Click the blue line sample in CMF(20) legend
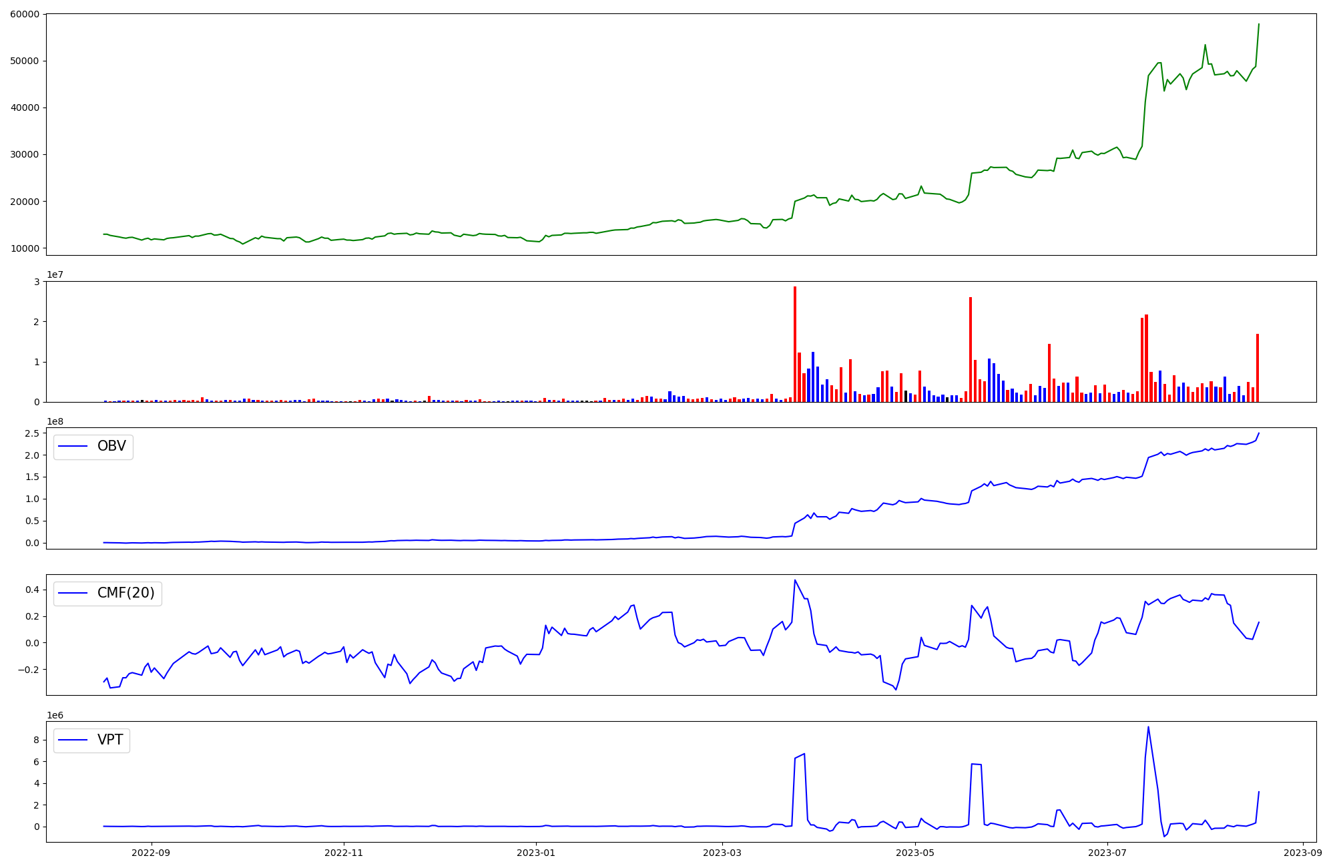Screen dimensions: 1335x868 (73, 594)
